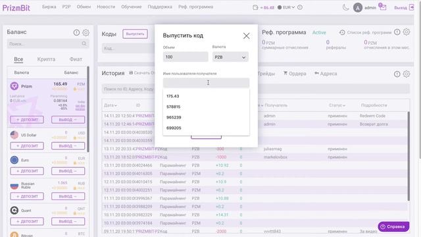Switch to the Адреса tab

pos(326,73)
